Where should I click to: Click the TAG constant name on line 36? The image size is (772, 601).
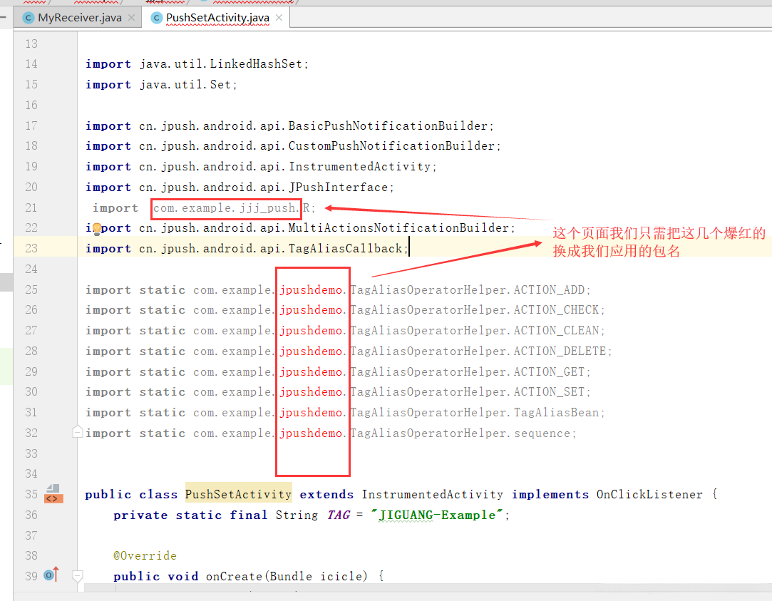click(339, 515)
